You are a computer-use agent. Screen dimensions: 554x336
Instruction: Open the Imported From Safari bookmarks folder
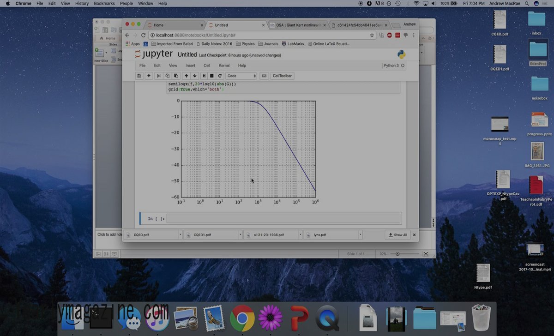coord(171,44)
